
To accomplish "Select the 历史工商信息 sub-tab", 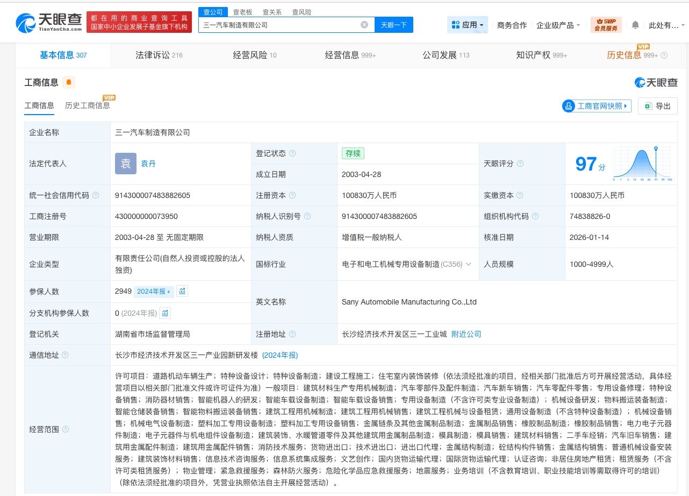I will coord(88,105).
